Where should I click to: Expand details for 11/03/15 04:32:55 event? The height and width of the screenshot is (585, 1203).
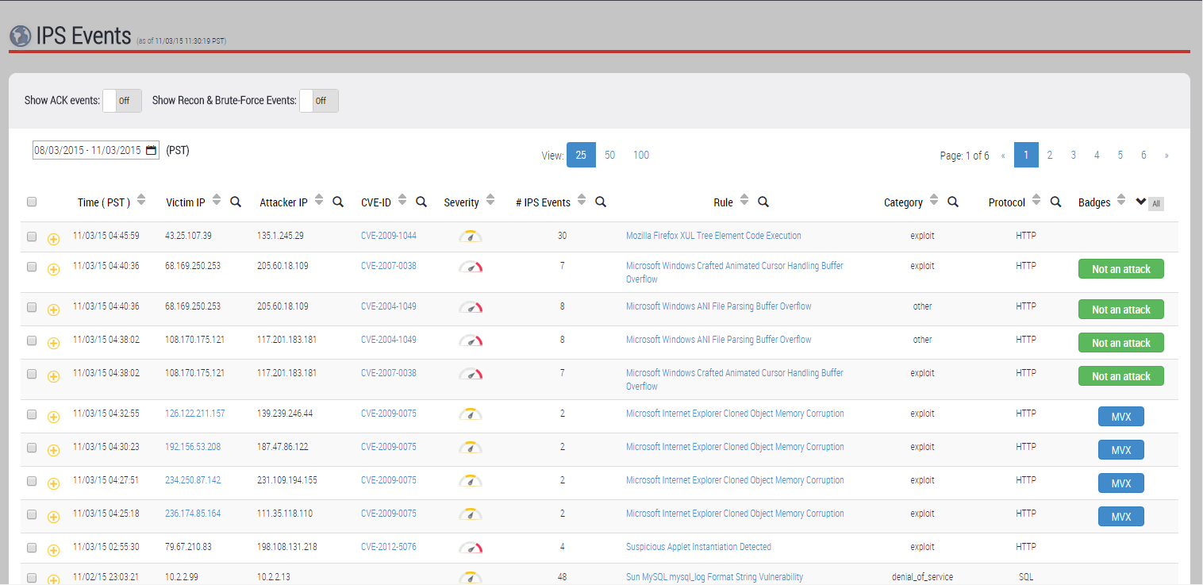pos(54,417)
